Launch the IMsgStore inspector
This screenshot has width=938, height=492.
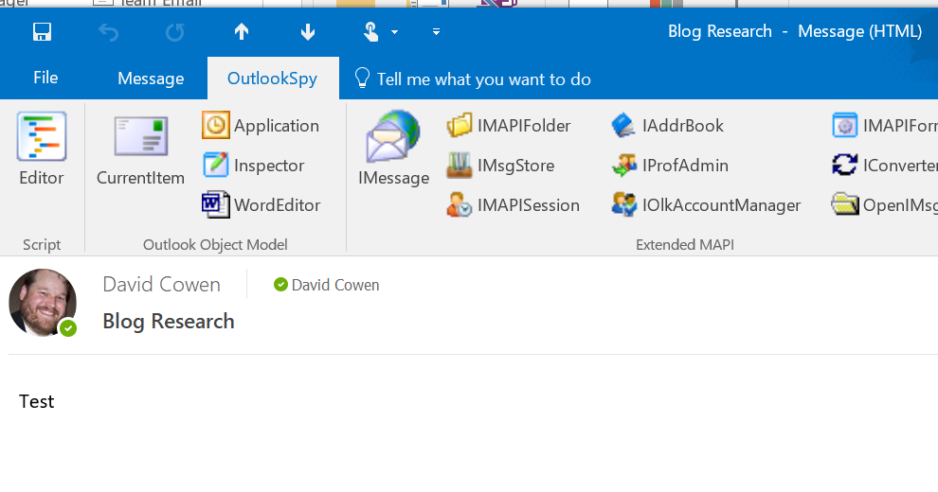(x=500, y=166)
